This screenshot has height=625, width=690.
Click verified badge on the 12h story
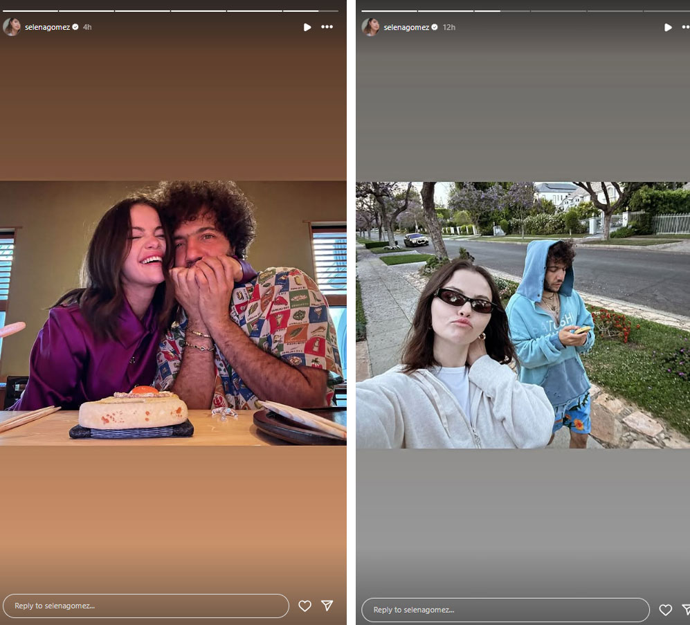435,27
